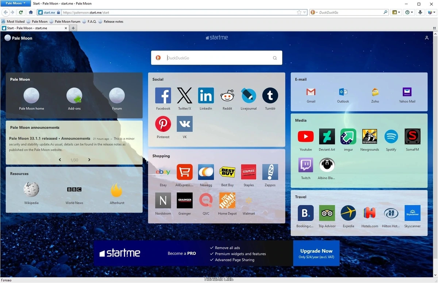Click the browser Home toolbar button
This screenshot has width=438, height=283.
point(31,12)
